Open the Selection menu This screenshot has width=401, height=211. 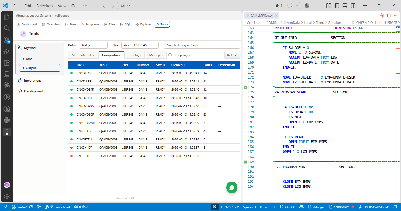click(x=44, y=6)
